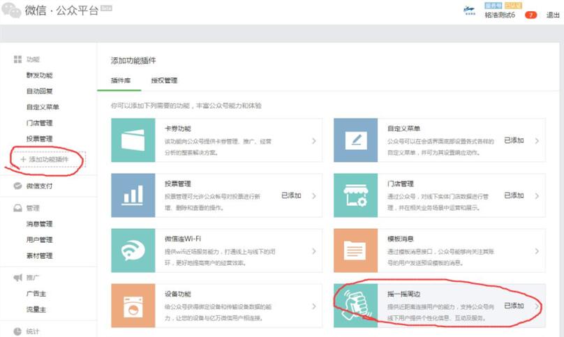Select the 插件库 tab
Image resolution: width=564 pixels, height=337 pixels.
point(121,81)
